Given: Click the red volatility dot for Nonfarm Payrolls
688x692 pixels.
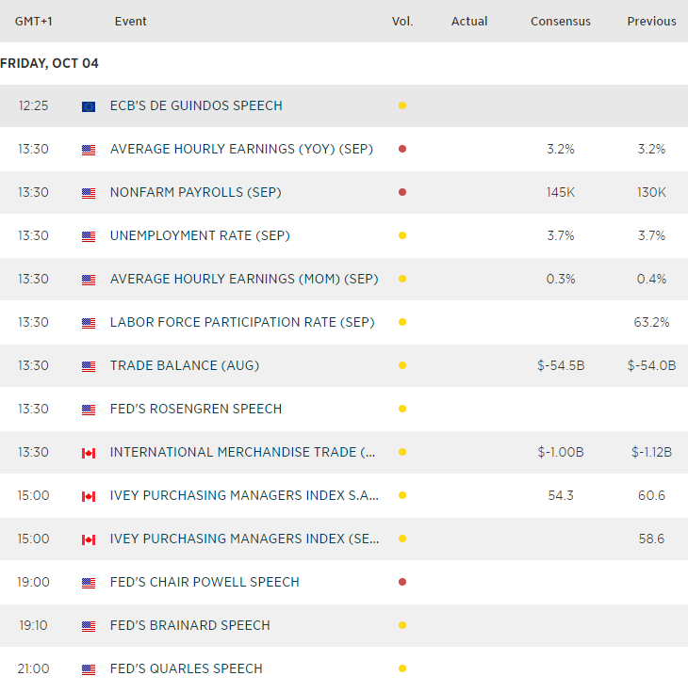Looking at the screenshot, I should point(402,192).
